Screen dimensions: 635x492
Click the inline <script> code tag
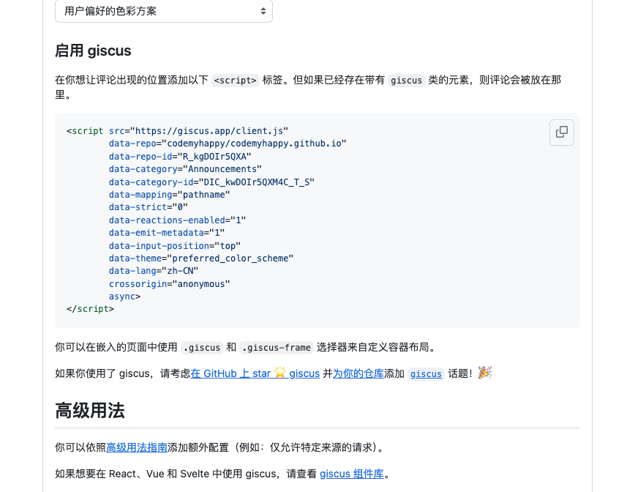(236, 81)
